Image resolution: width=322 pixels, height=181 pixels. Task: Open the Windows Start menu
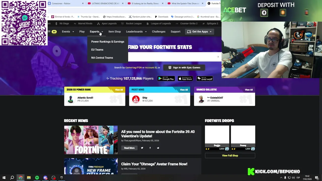tap(4, 178)
